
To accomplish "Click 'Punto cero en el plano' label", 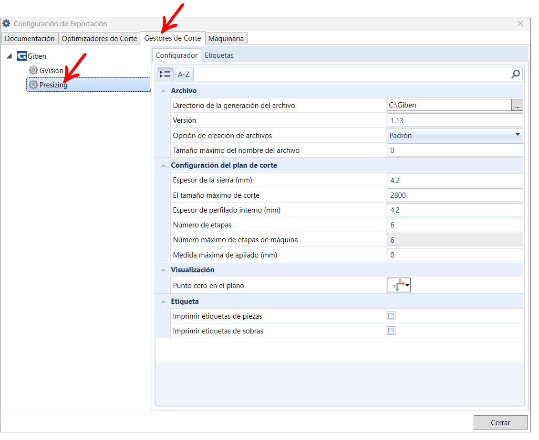I will [x=208, y=286].
